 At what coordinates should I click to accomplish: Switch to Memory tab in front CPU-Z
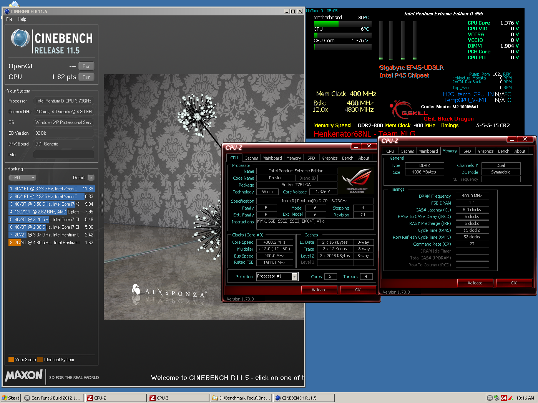click(x=294, y=158)
